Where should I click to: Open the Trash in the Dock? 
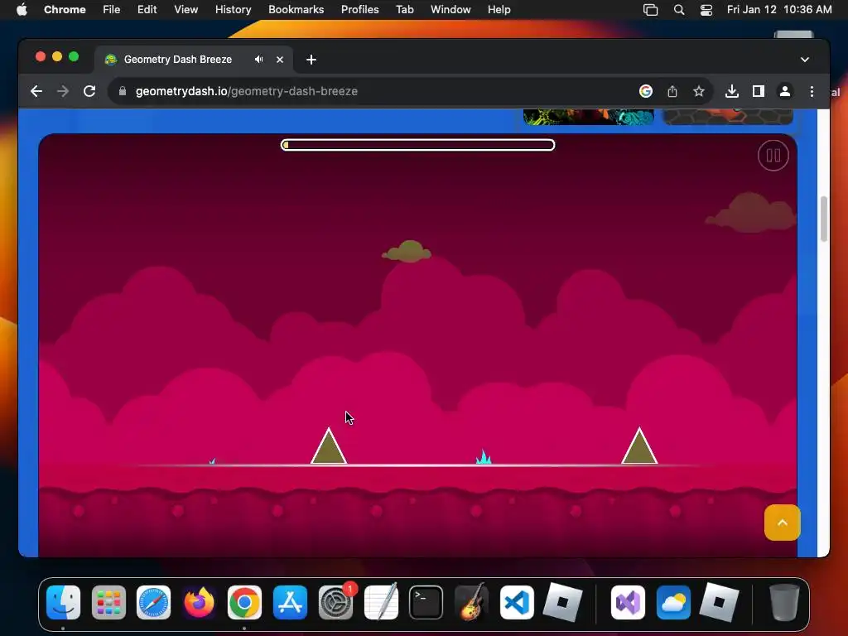click(x=783, y=603)
